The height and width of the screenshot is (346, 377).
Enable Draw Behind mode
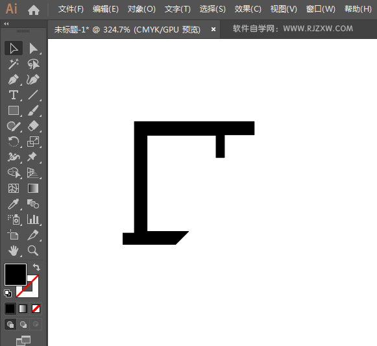pyautogui.click(x=23, y=325)
